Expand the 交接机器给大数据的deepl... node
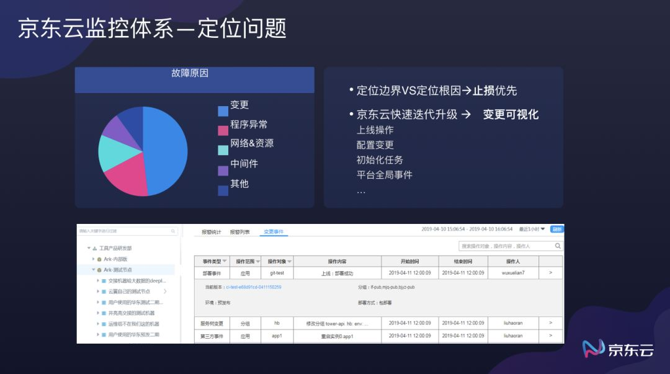Viewport: 670px width, 374px height. [98, 281]
